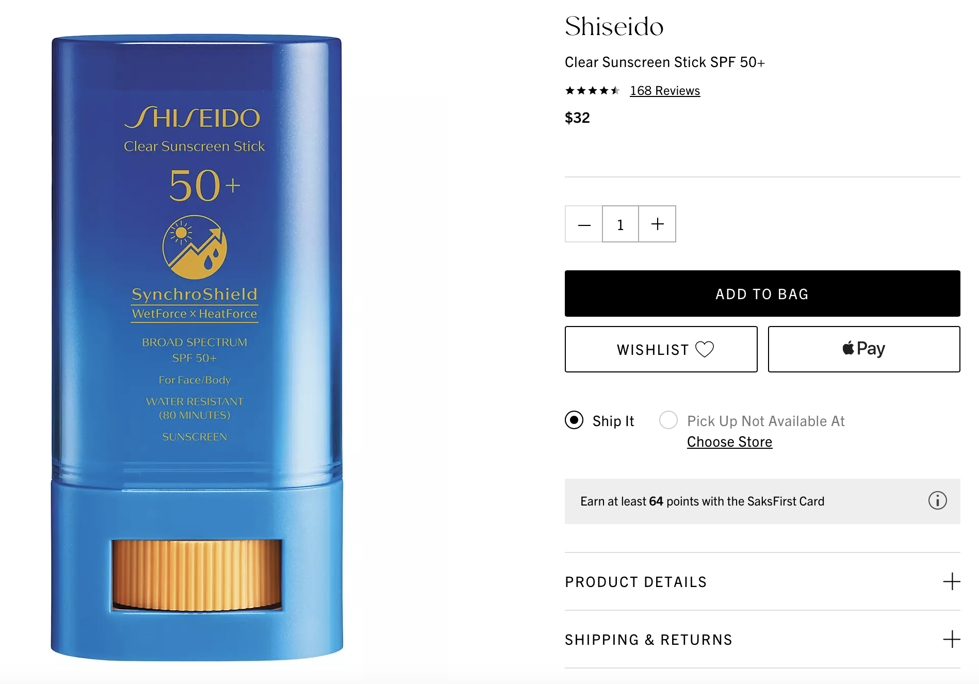Select the Pick Up radio option

pos(668,420)
